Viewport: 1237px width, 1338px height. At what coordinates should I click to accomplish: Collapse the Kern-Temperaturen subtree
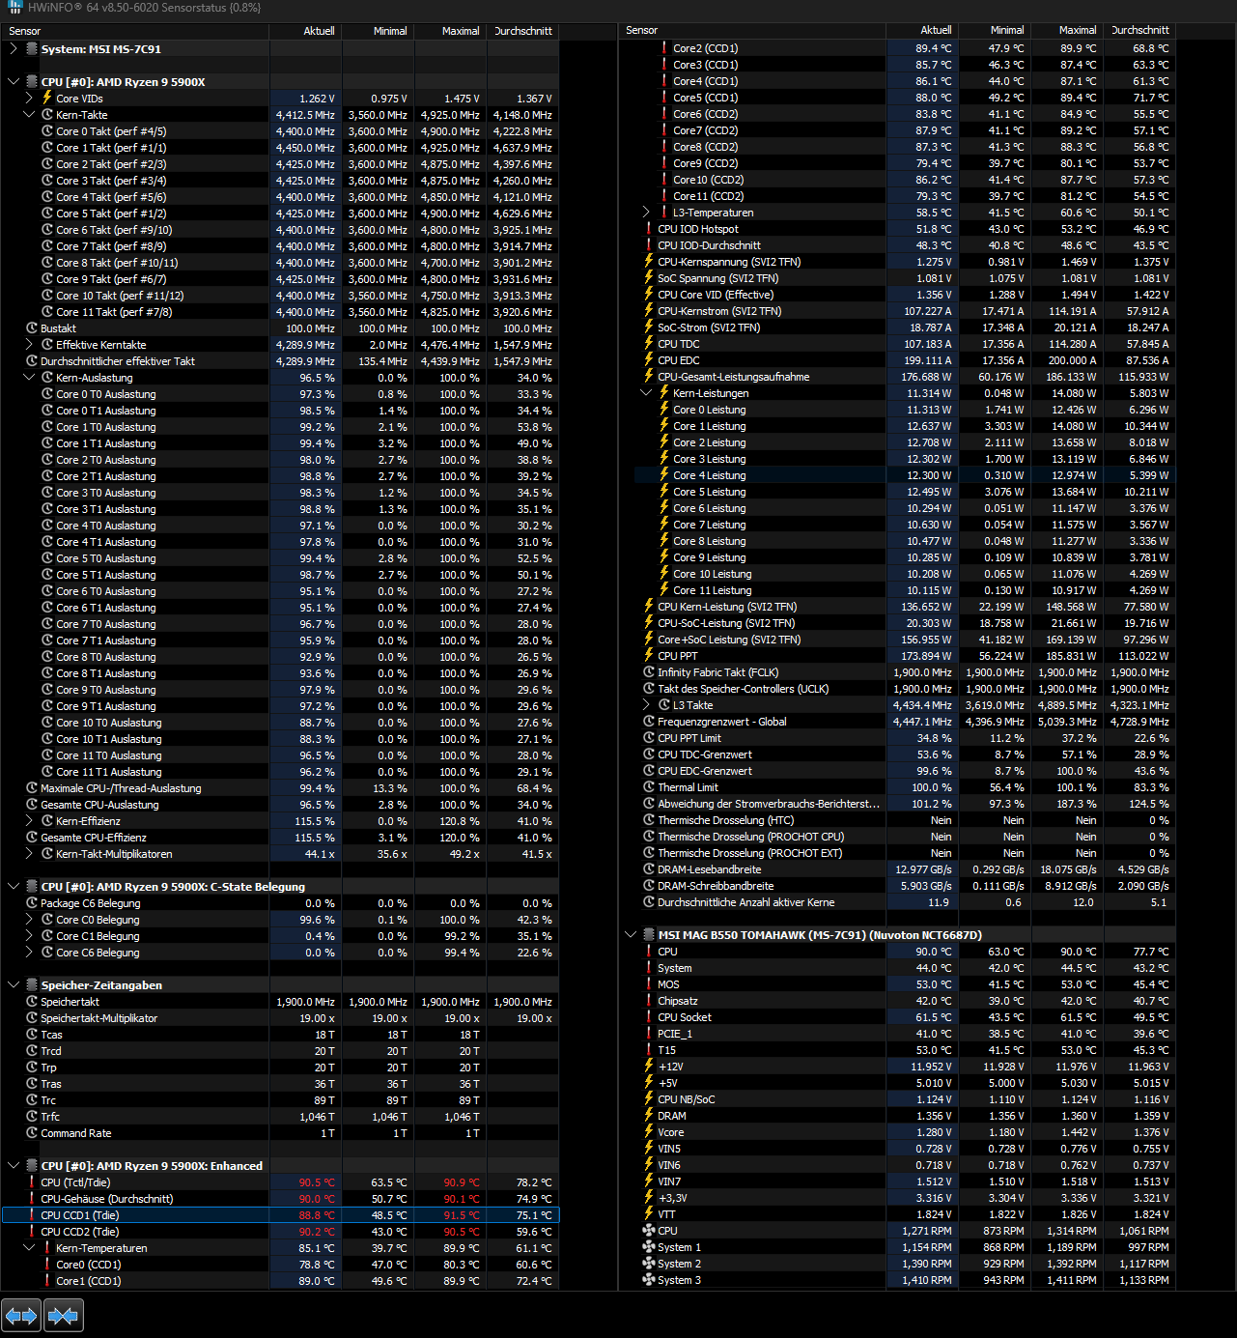pyautogui.click(x=29, y=1248)
